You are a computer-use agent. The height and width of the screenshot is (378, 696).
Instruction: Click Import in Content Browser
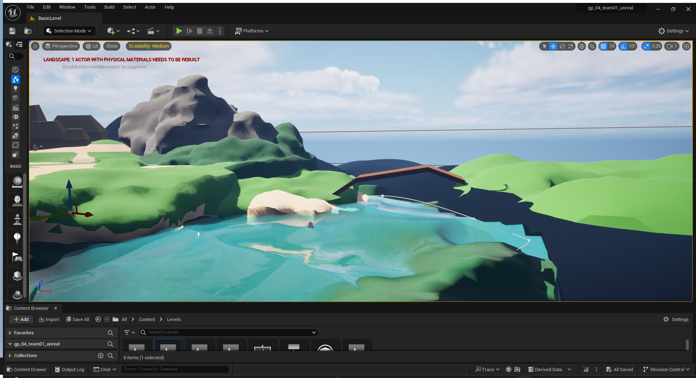(x=49, y=320)
